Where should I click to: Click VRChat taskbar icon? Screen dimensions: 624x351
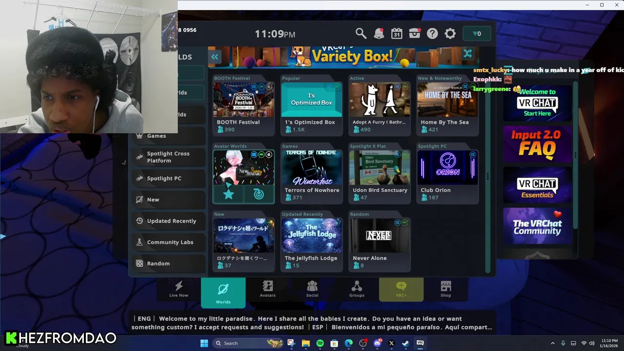[x=420, y=343]
